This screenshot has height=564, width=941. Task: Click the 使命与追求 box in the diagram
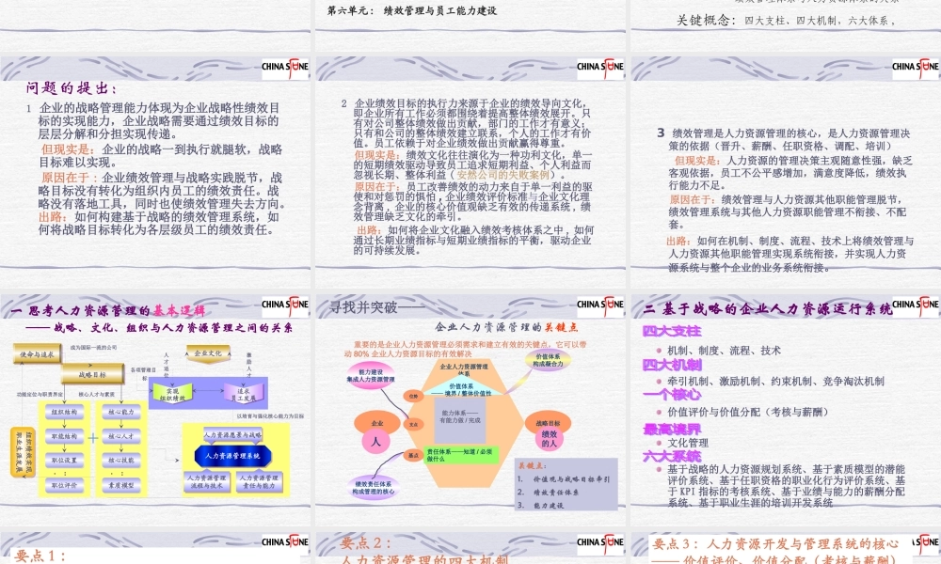38,354
